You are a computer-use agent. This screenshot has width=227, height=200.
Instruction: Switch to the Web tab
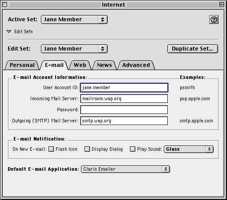[80, 65]
